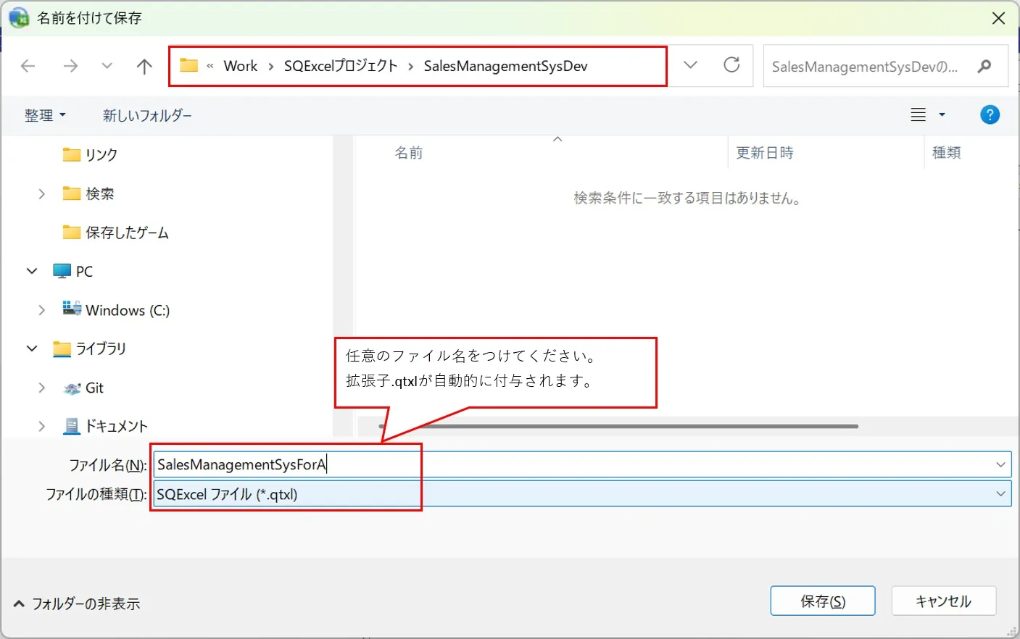1020x639 pixels.
Task: Expand the Git library node
Action: pyautogui.click(x=41, y=388)
